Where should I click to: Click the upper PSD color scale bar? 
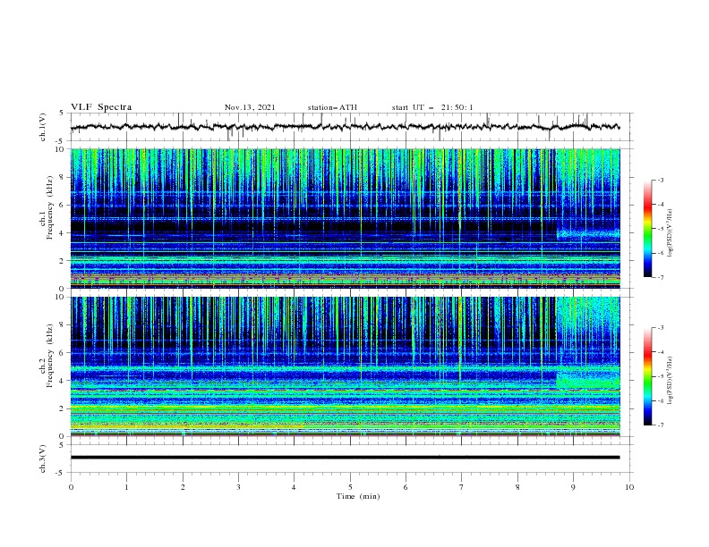pos(647,228)
